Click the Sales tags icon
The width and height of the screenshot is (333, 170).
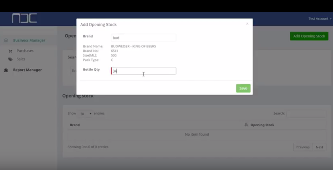10,59
